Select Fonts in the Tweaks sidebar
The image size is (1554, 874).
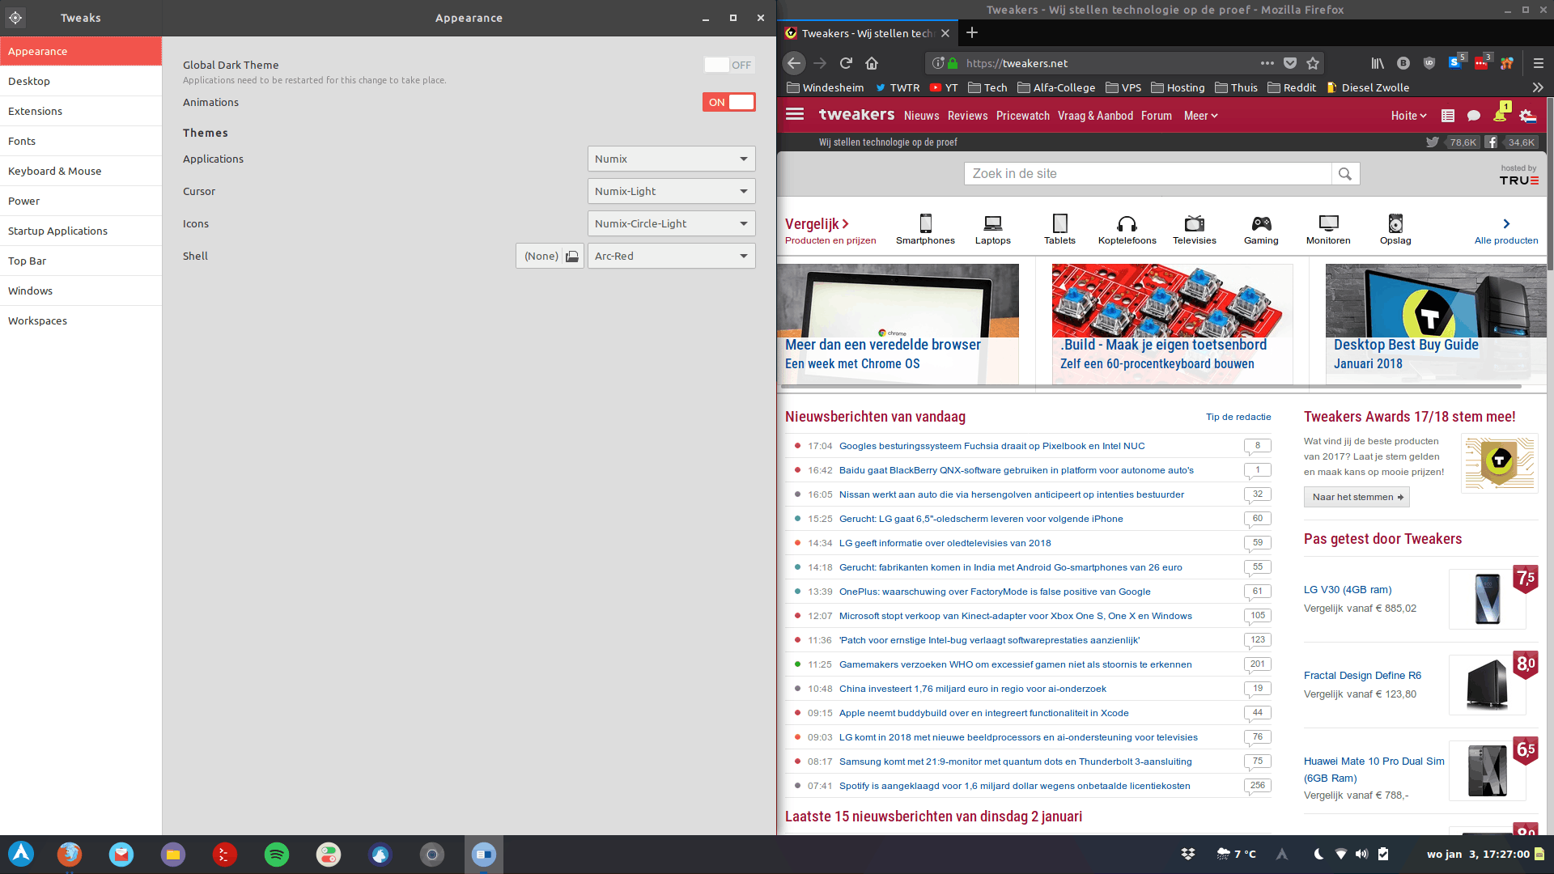pyautogui.click(x=22, y=141)
